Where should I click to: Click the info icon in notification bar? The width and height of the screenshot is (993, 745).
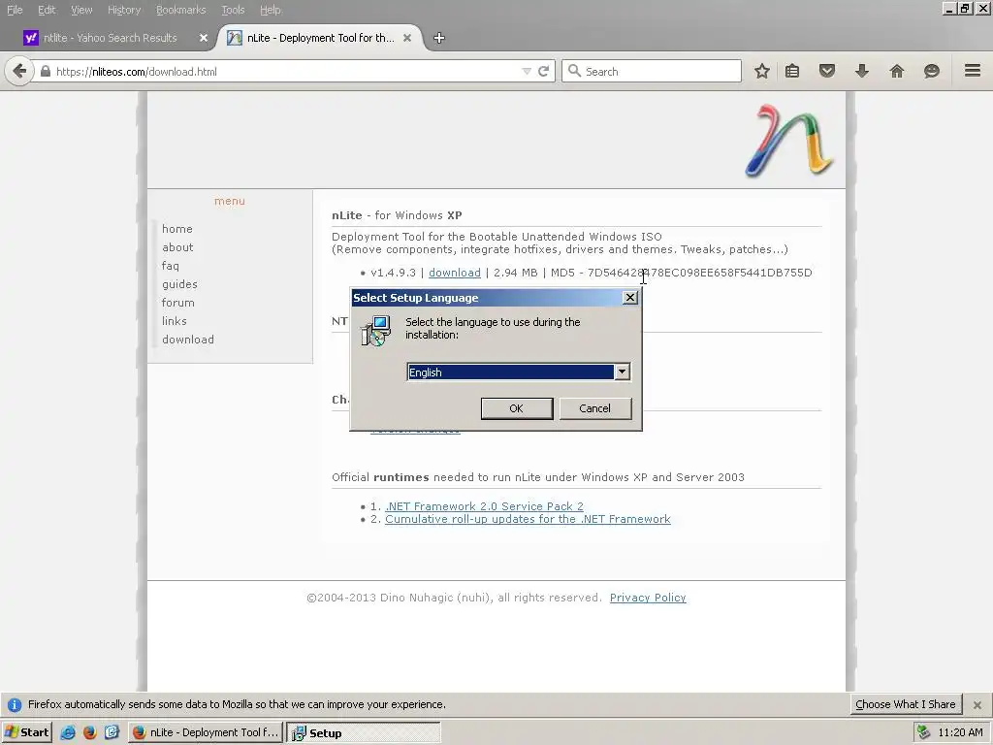14,704
